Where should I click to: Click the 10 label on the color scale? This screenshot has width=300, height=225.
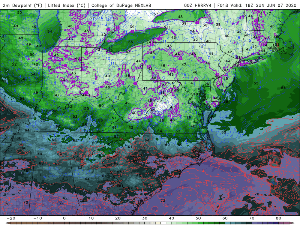[91, 218]
